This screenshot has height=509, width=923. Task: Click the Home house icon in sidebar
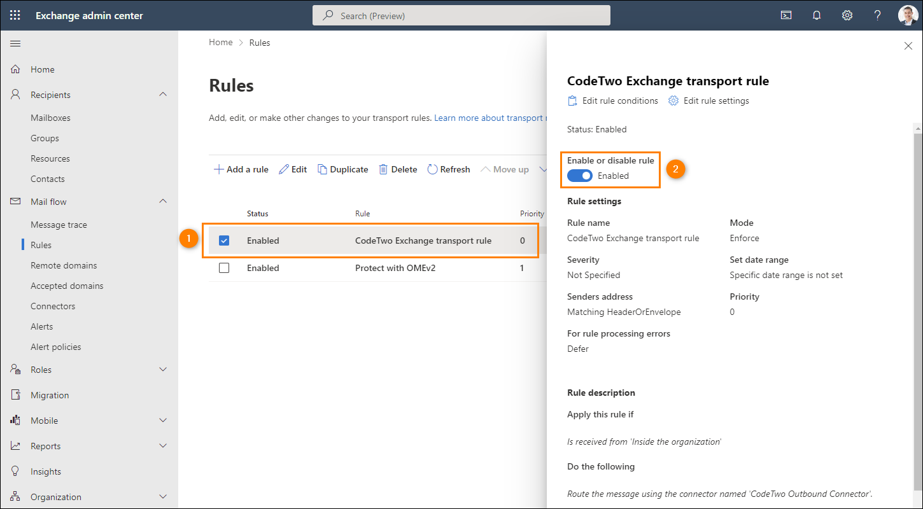(x=16, y=69)
